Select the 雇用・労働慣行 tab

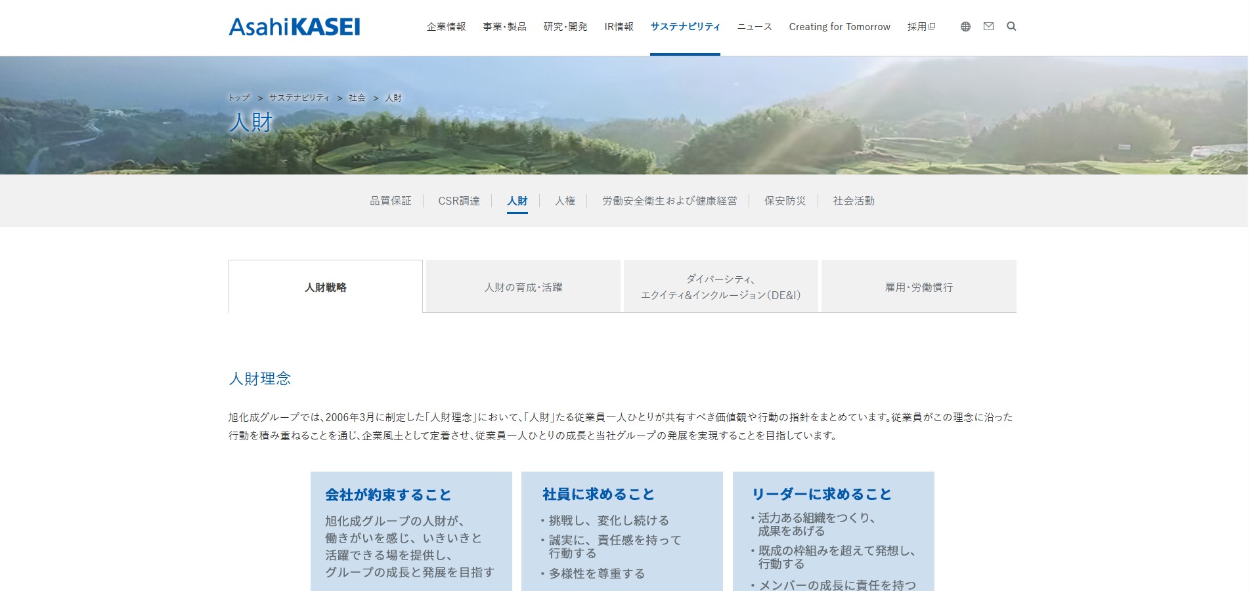(918, 287)
